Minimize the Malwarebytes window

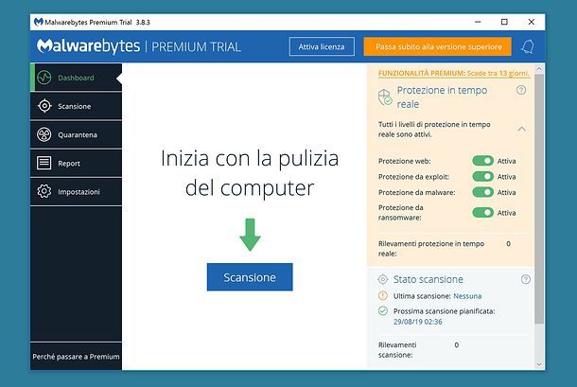point(478,22)
